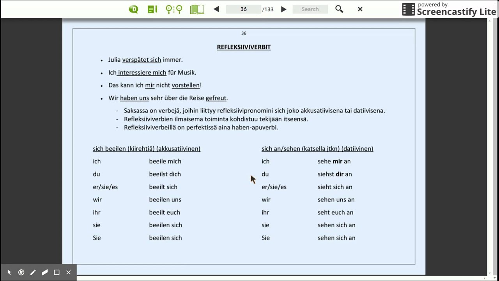Select the pen drawing tool
499x281 pixels.
coord(33,272)
